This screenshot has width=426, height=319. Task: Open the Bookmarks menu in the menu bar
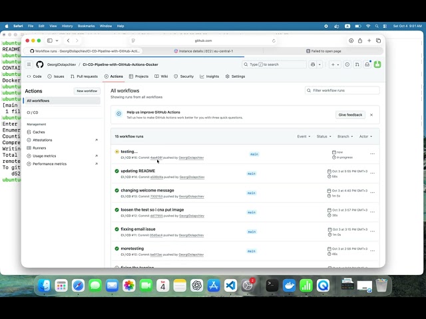[x=86, y=26]
